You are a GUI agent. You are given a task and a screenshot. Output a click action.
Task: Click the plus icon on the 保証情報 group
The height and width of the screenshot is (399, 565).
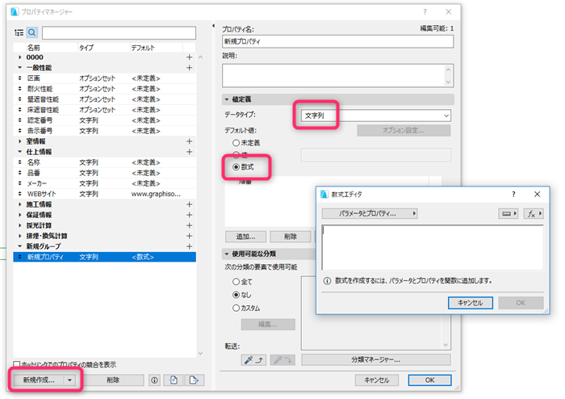(x=189, y=215)
